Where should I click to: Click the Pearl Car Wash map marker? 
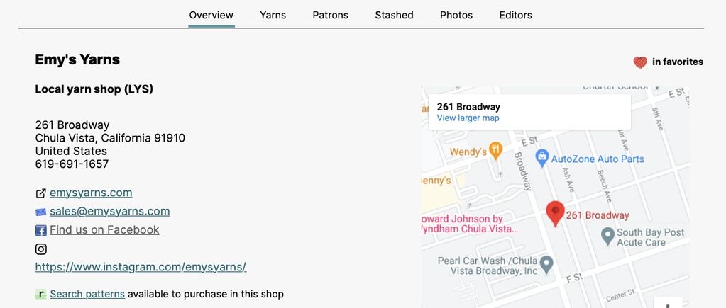[547, 265]
